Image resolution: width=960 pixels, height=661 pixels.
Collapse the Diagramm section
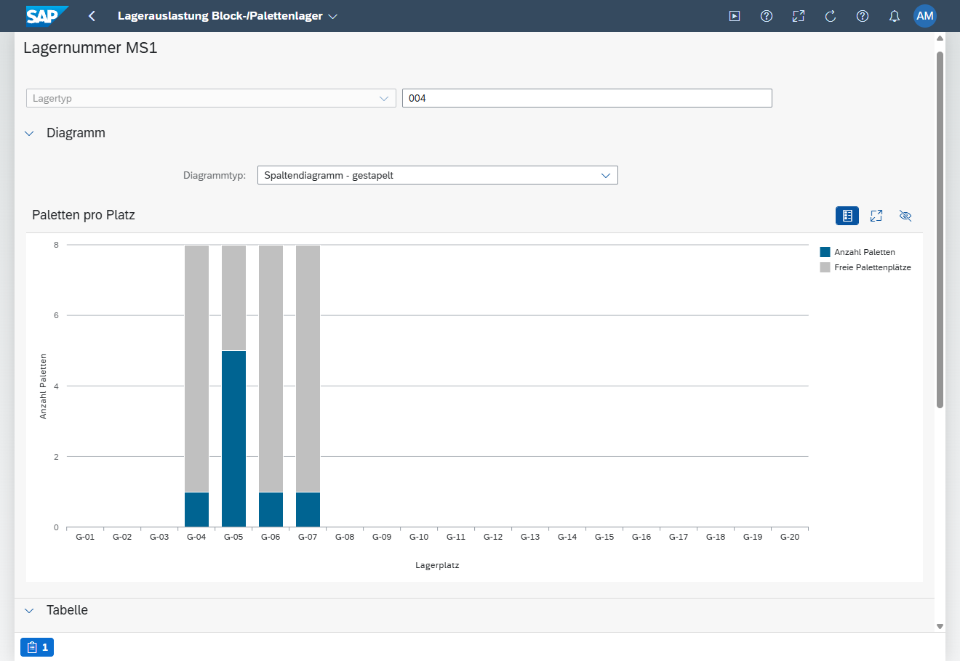click(x=30, y=134)
